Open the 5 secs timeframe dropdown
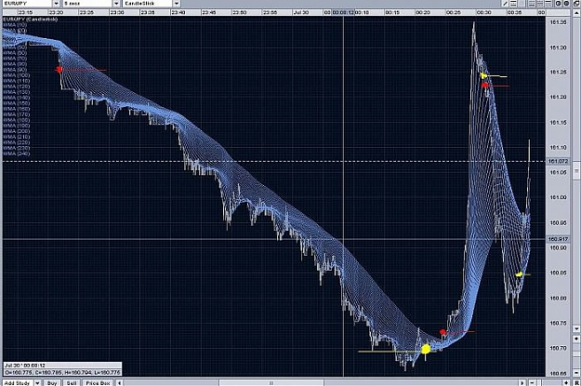581x386 pixels. click(116, 4)
